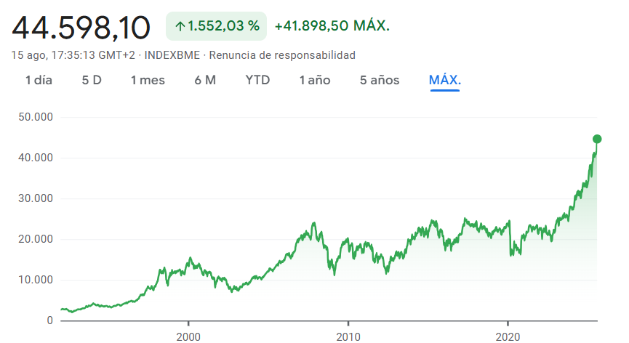
Task: Select the 5 D time range
Action: [92, 80]
